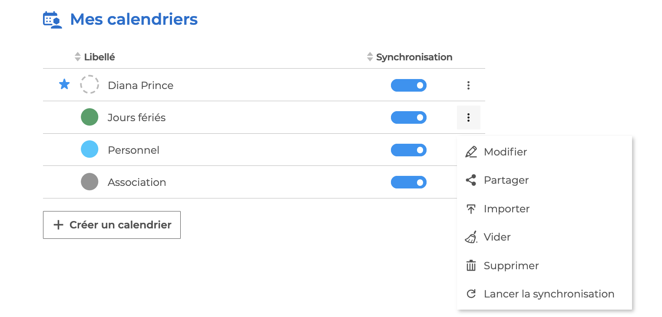Toggle Personnel calendar synchronisation switch
The height and width of the screenshot is (317, 662).
(x=408, y=150)
